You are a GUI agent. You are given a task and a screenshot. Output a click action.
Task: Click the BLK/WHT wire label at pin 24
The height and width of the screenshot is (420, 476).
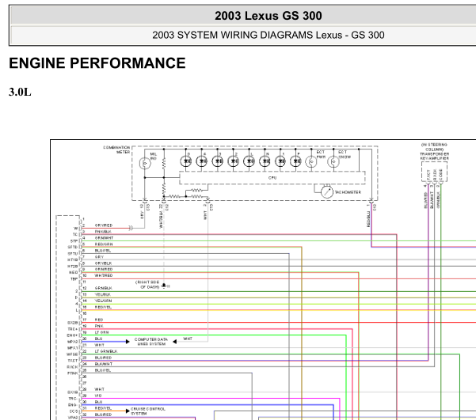[103, 363]
